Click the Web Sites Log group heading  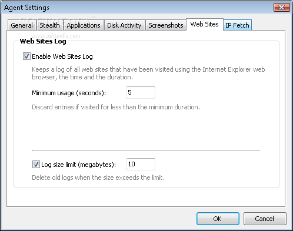(43, 41)
